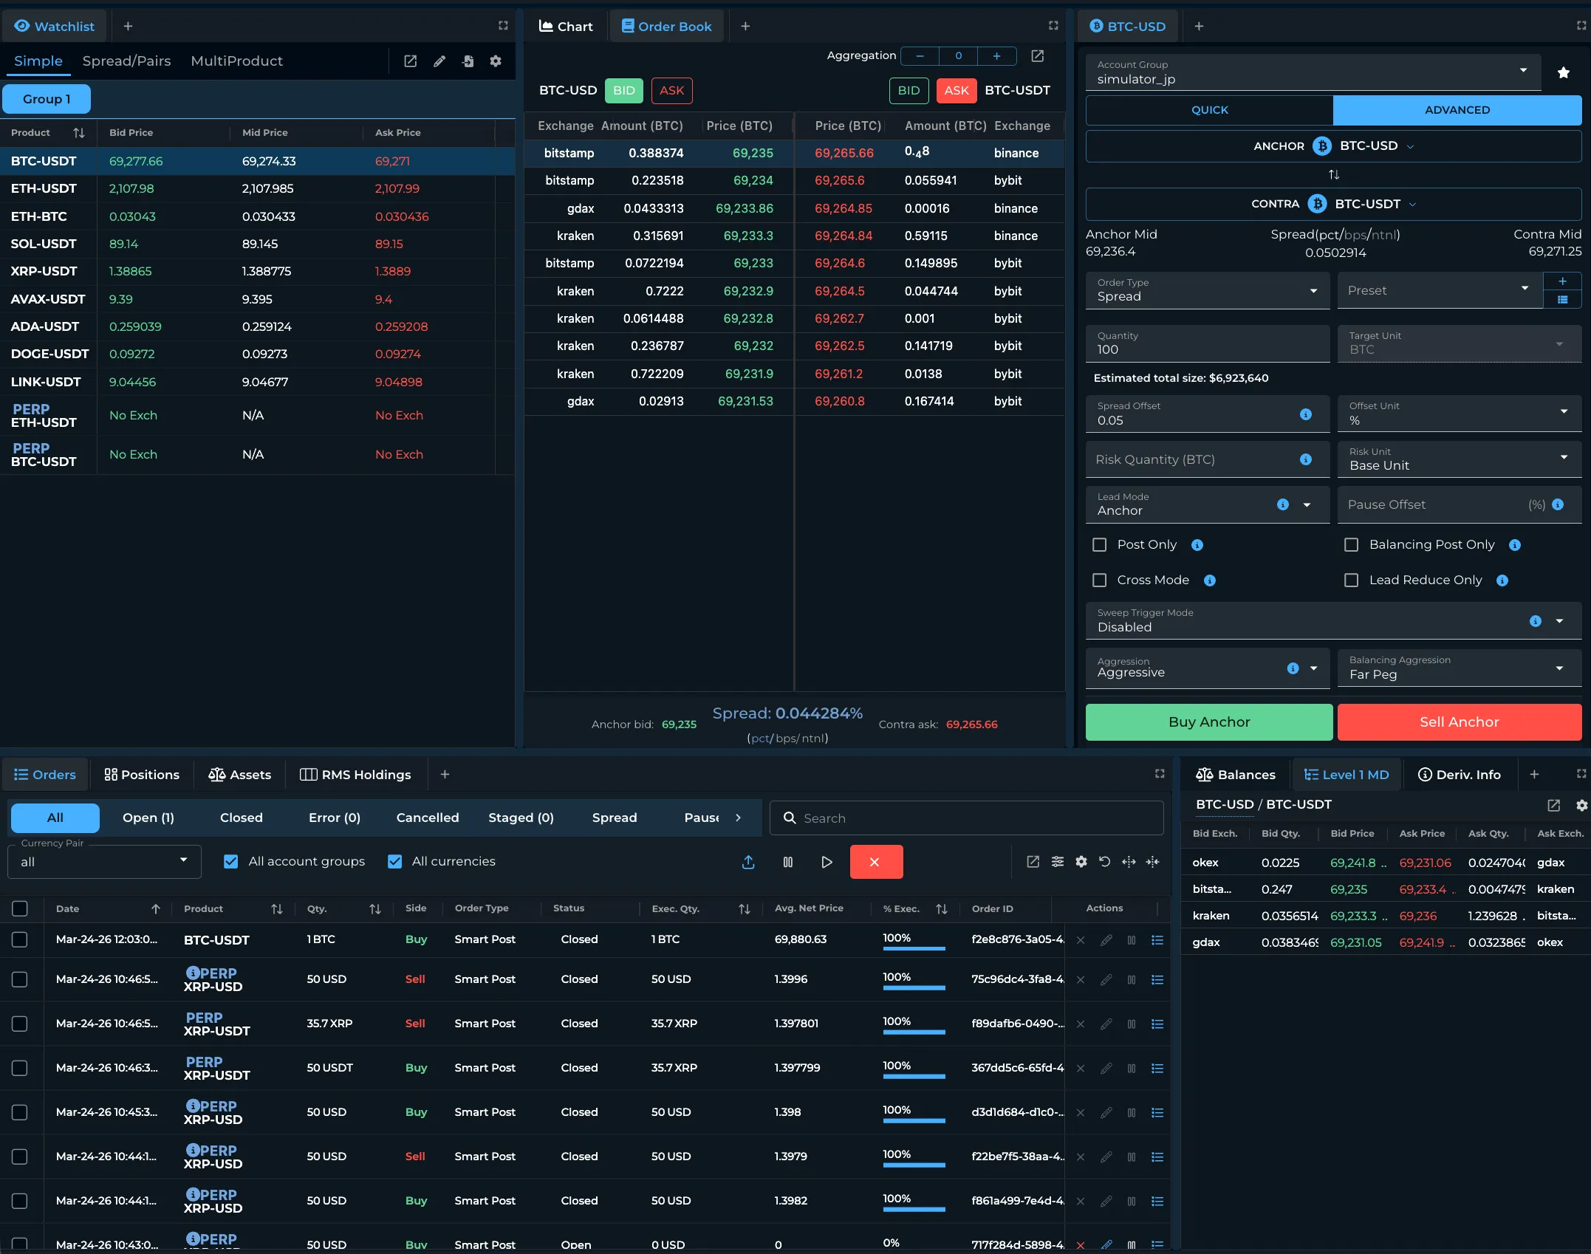This screenshot has height=1254, width=1591.
Task: Click the Quantity input field
Action: [1208, 343]
